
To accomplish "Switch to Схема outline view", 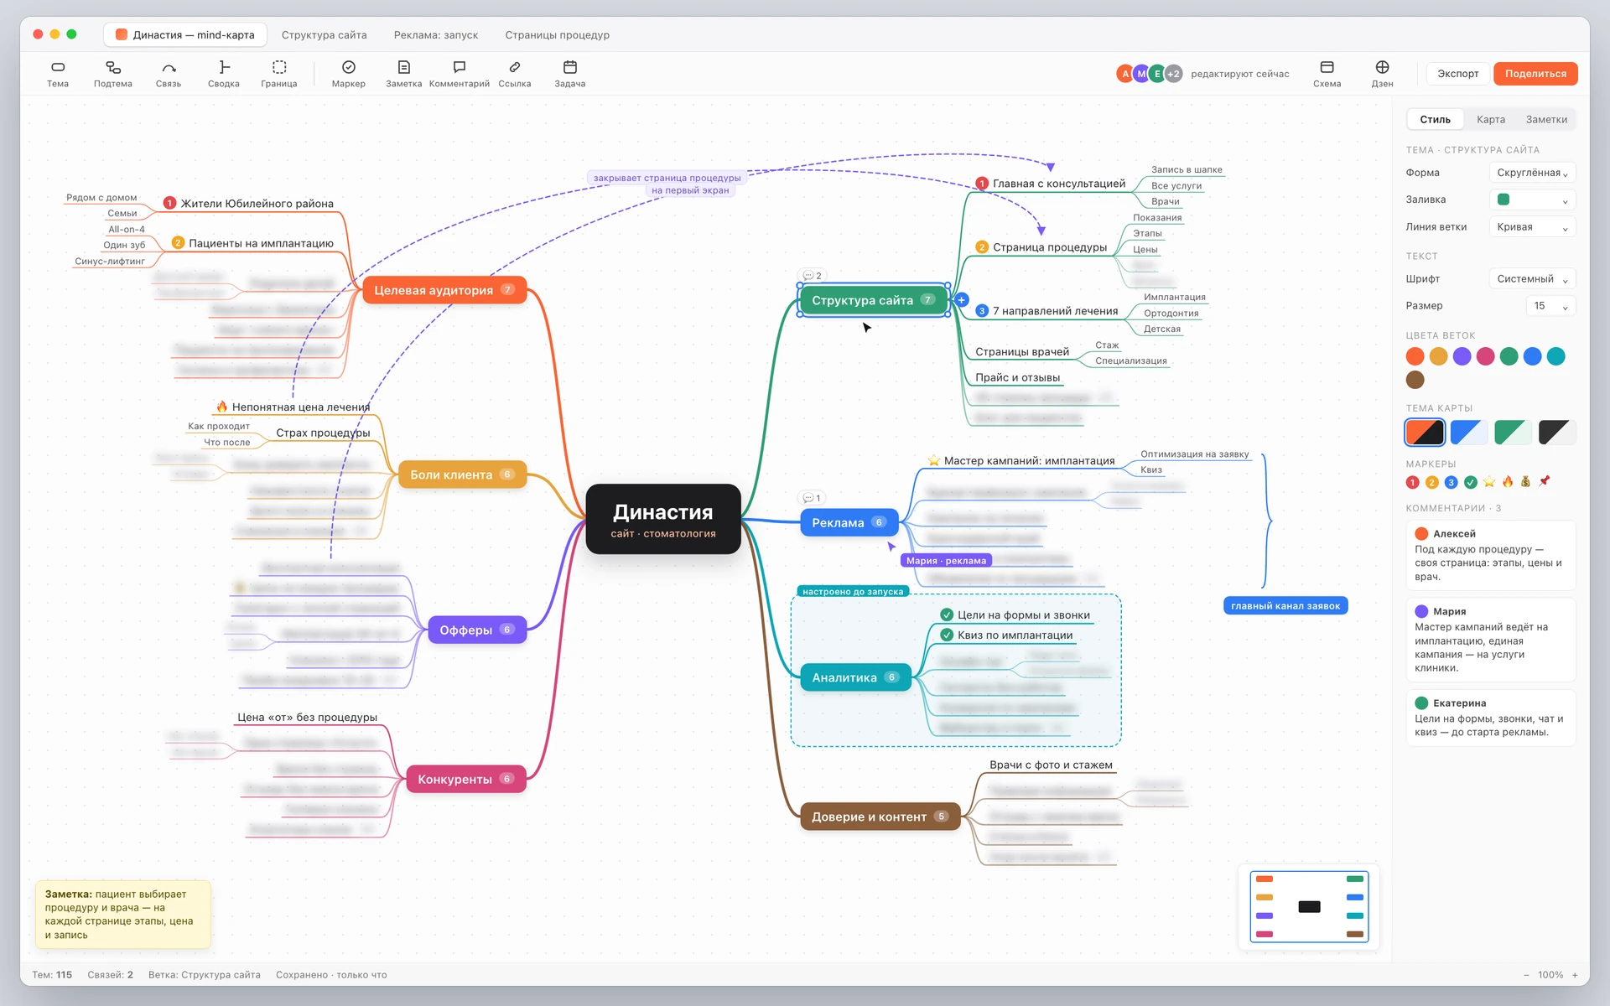I will pos(1327,74).
